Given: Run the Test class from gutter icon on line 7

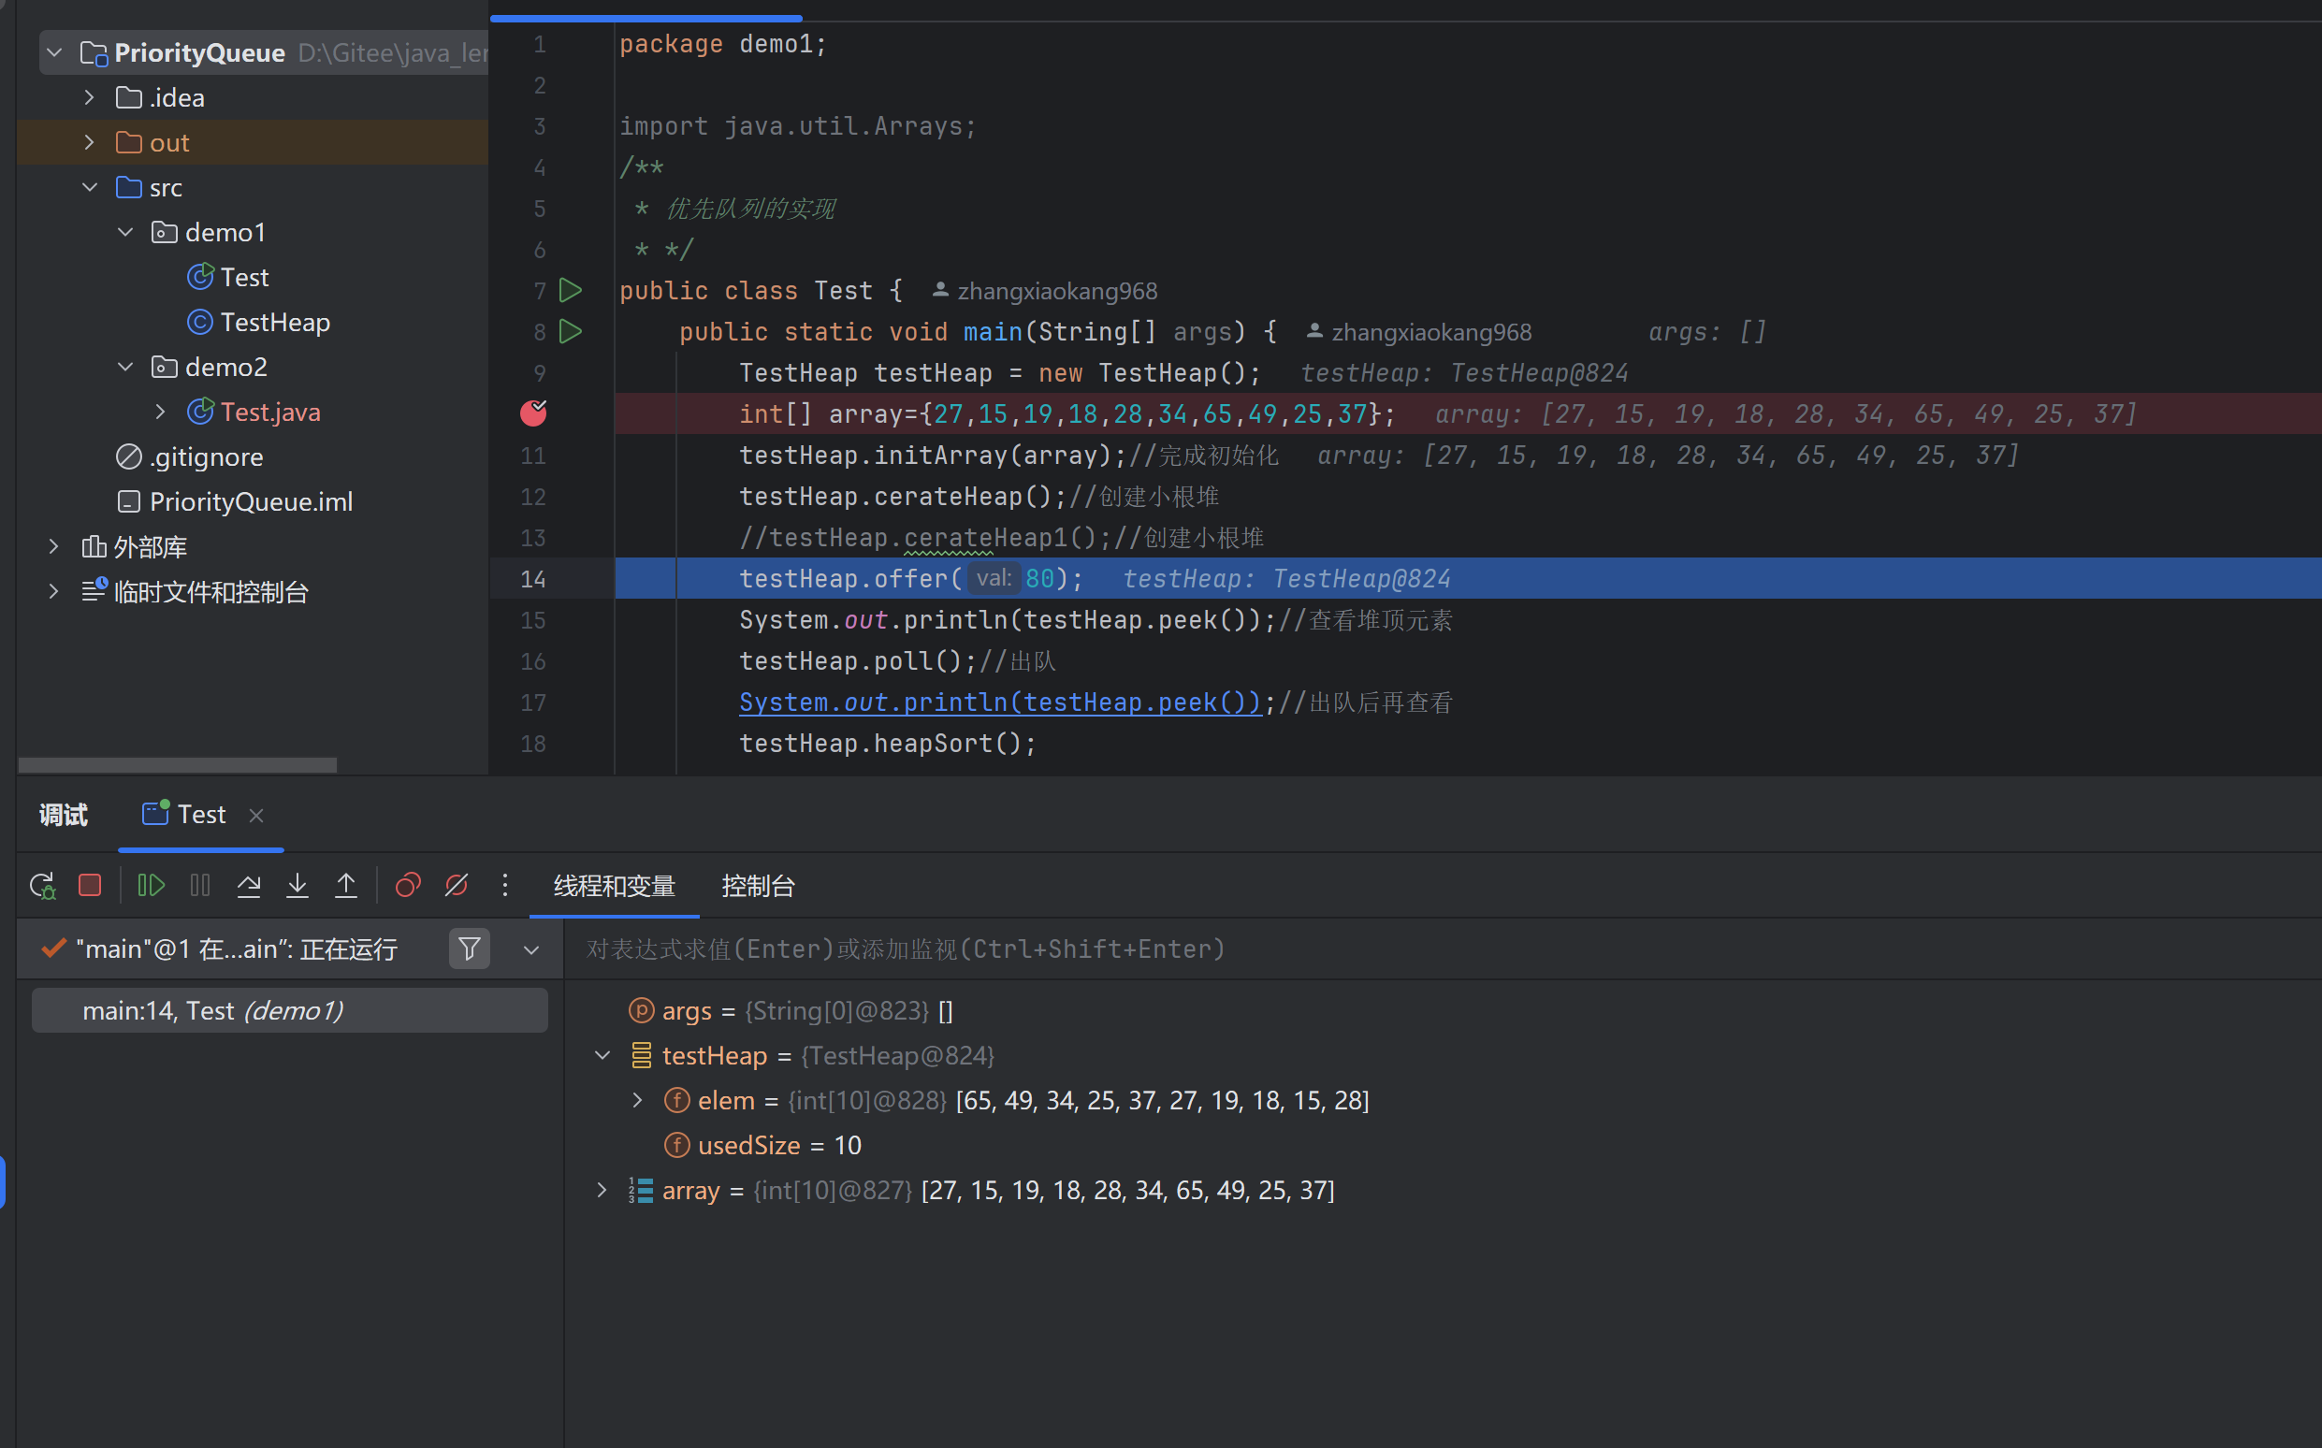Looking at the screenshot, I should tap(571, 290).
